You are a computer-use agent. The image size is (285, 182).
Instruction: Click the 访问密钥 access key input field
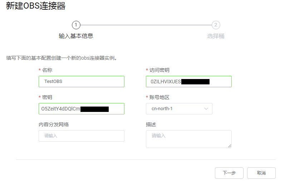click(x=189, y=82)
